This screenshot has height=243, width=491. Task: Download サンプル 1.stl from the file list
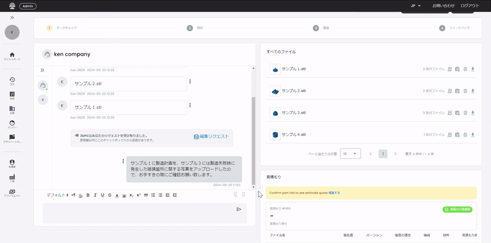473,69
